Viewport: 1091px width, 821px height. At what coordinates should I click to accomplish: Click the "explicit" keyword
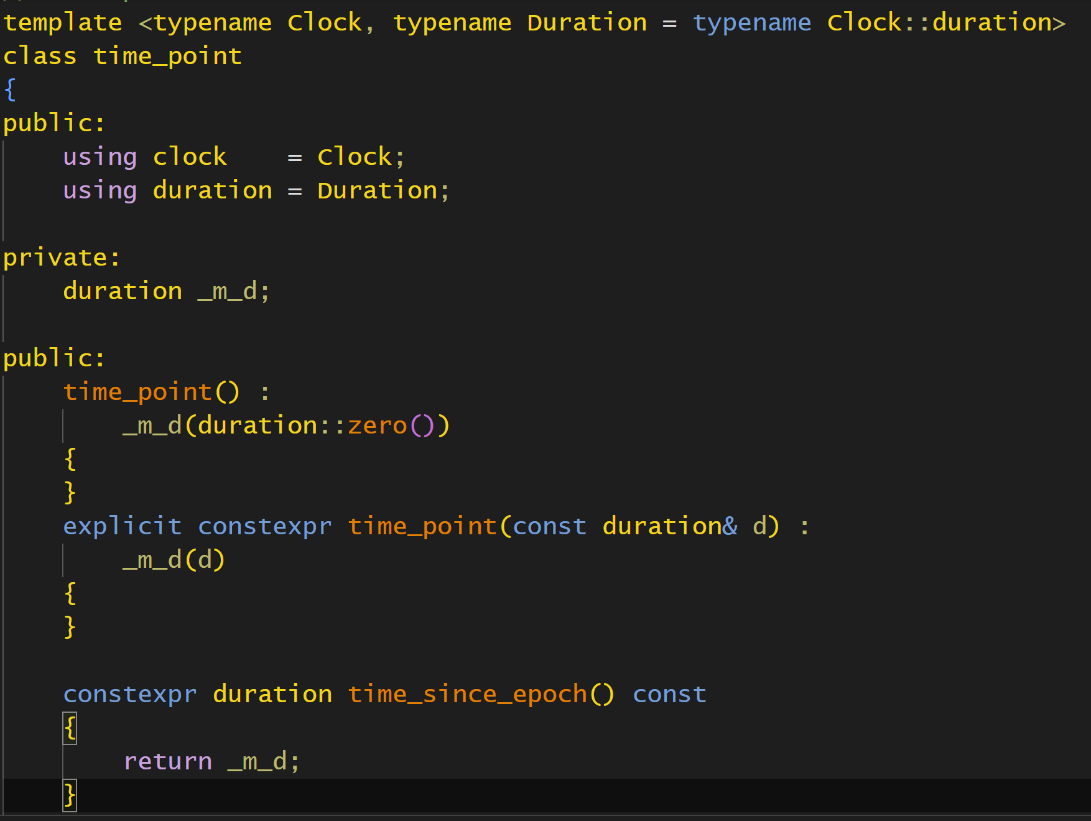click(122, 527)
